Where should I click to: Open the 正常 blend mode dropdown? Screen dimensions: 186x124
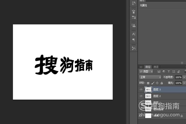click(150, 77)
